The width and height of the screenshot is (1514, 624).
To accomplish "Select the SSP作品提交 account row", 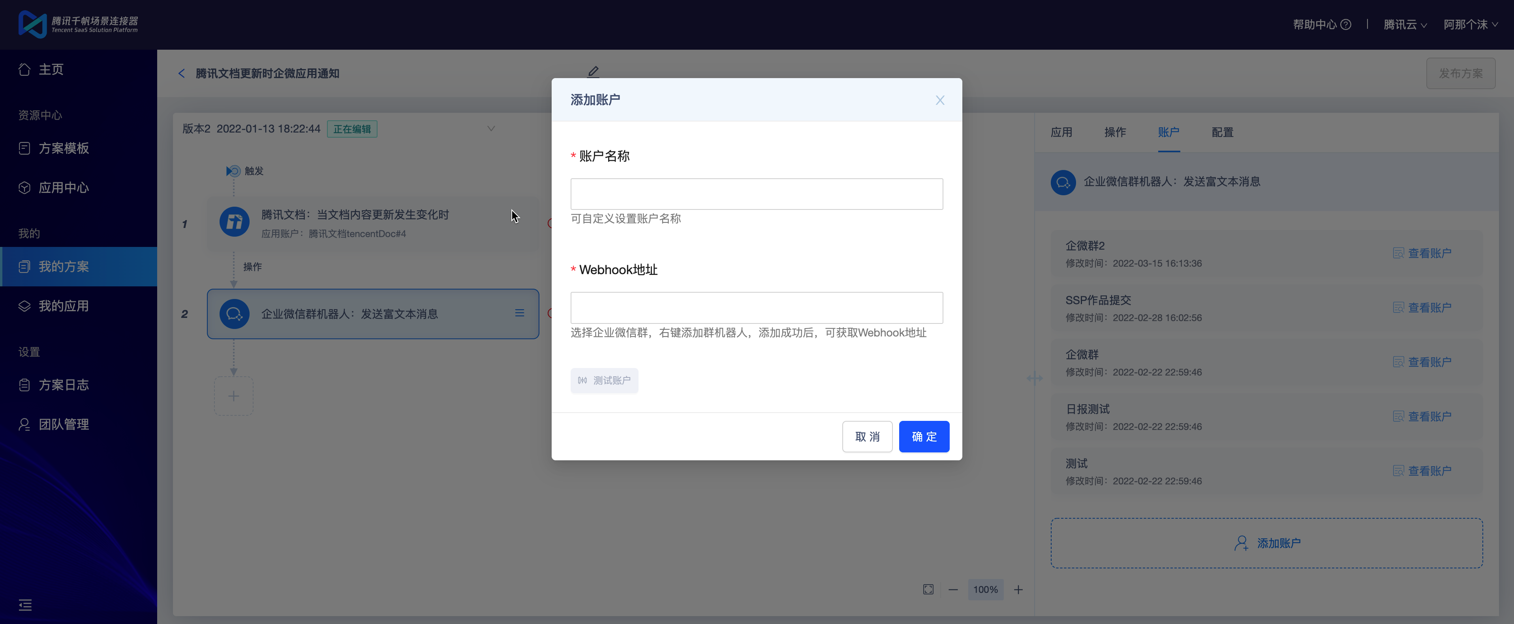I will pyautogui.click(x=1266, y=308).
